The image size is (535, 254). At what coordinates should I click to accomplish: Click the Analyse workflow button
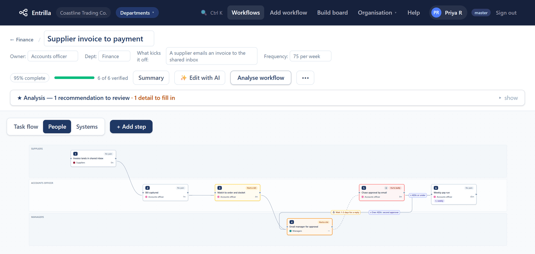click(261, 78)
